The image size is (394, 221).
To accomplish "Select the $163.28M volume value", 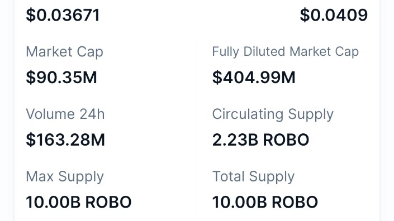I will click(65, 140).
